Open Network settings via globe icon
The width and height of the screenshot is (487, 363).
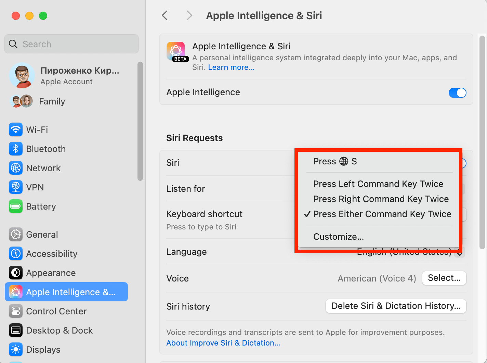tap(15, 168)
